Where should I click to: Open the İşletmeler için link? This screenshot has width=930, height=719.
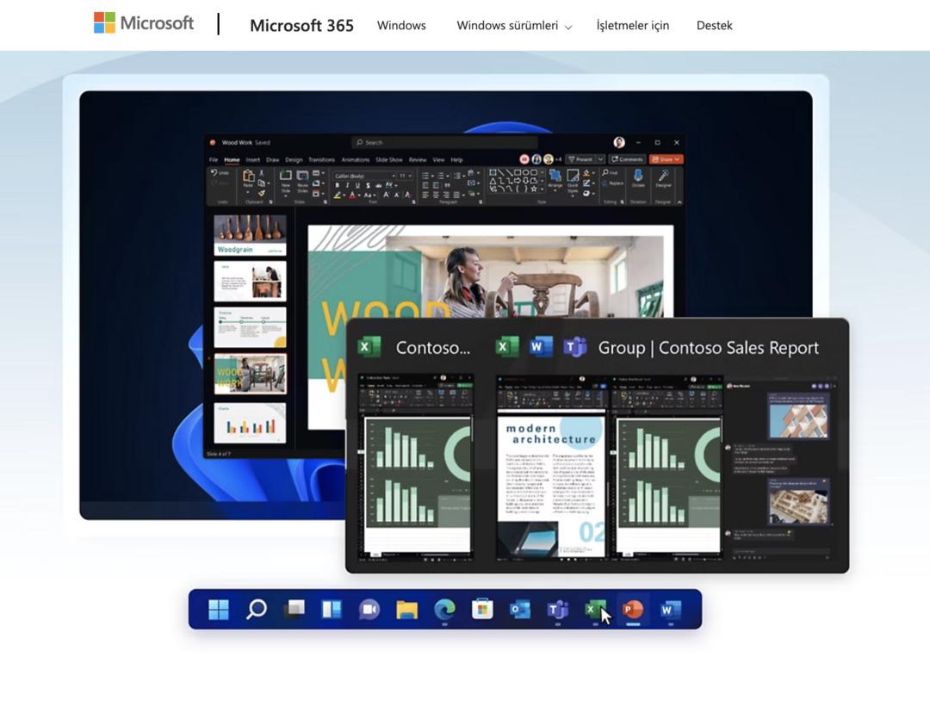tap(633, 26)
